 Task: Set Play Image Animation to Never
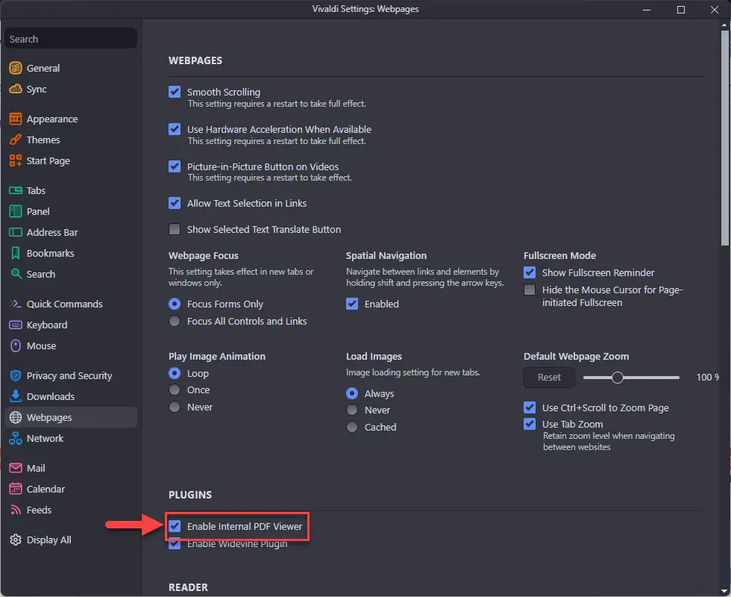point(175,407)
